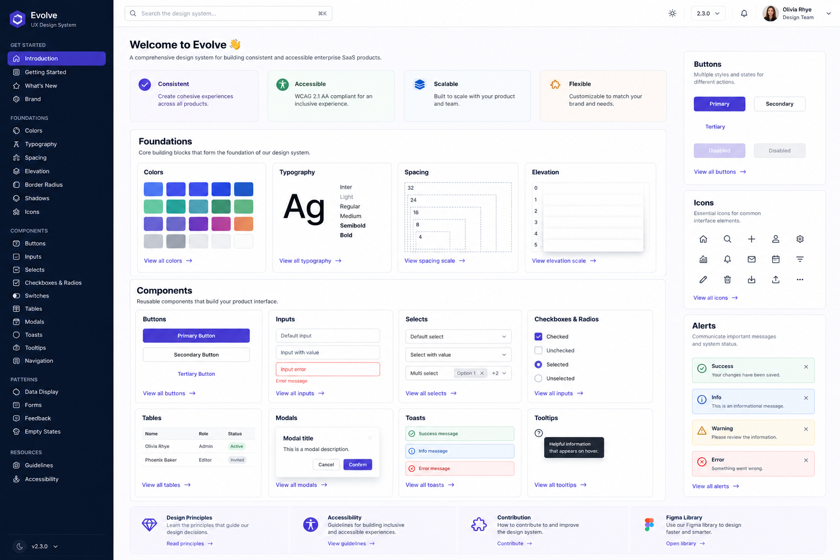Choose the Unselected radio button
The image size is (840, 560).
[x=538, y=378]
